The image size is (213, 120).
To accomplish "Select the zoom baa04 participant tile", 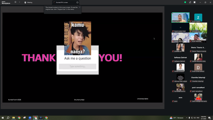I will (198, 17).
